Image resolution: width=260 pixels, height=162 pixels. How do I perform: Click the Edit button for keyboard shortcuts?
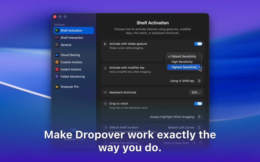[195, 92]
